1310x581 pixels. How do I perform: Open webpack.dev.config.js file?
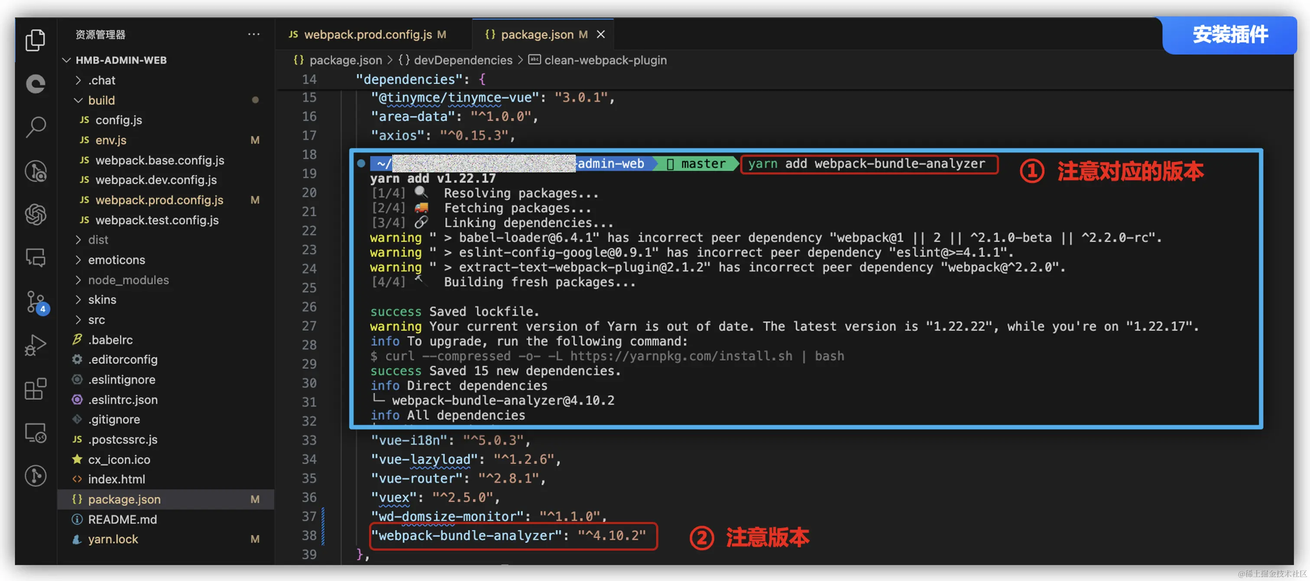point(156,180)
